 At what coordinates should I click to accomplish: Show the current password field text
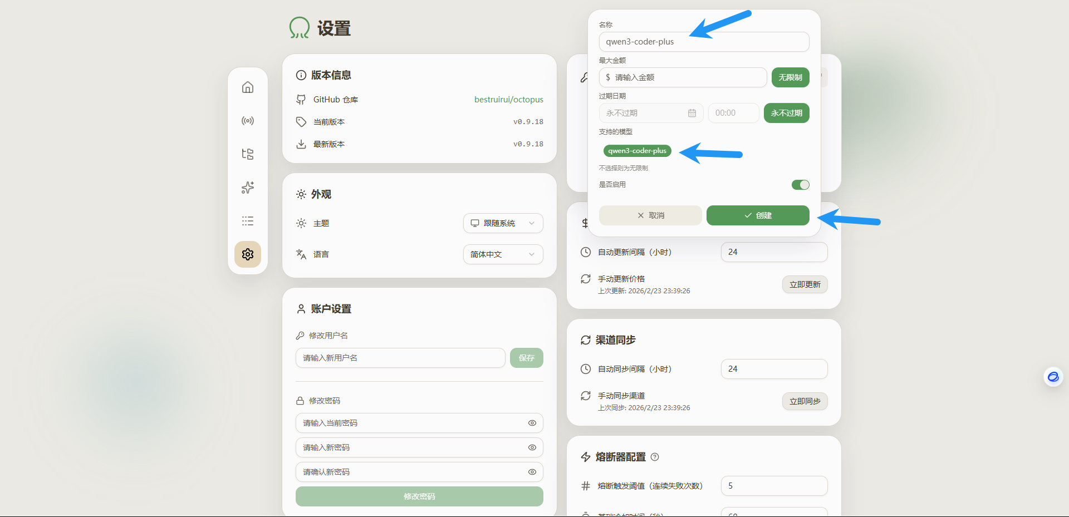tap(532, 423)
